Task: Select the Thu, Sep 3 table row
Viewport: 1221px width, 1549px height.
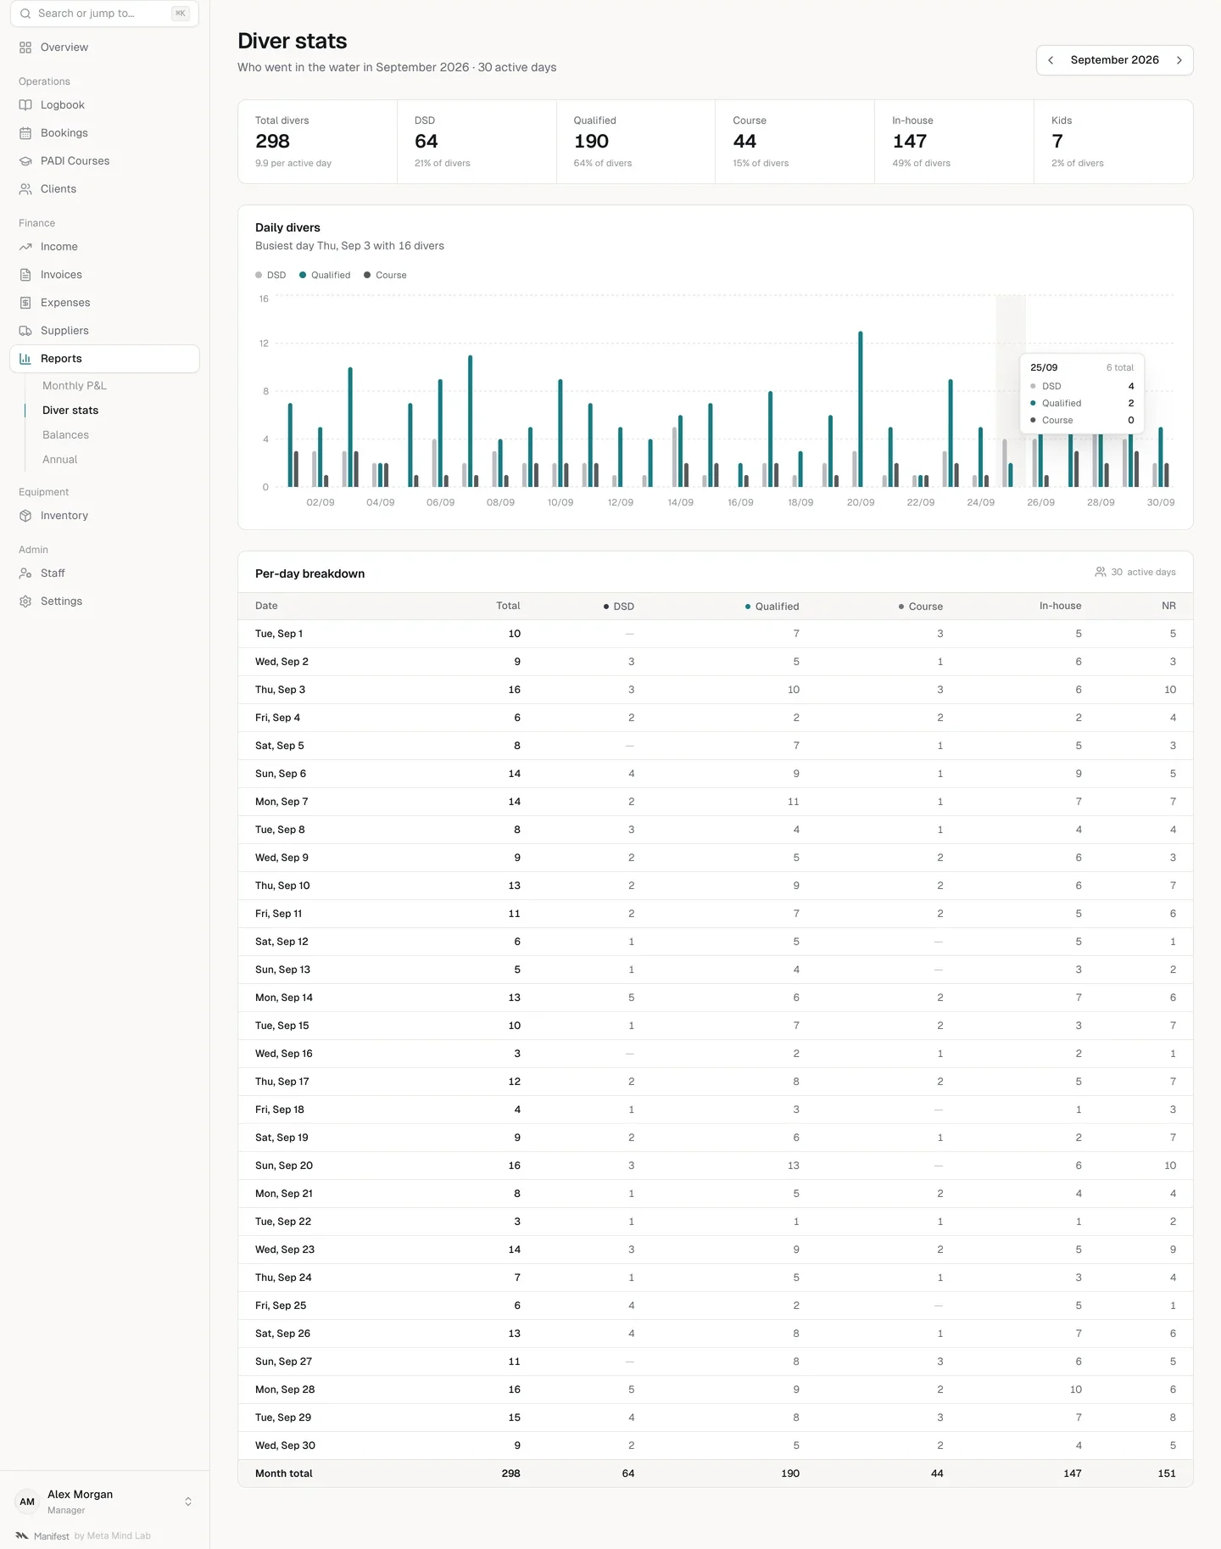Action: point(716,690)
